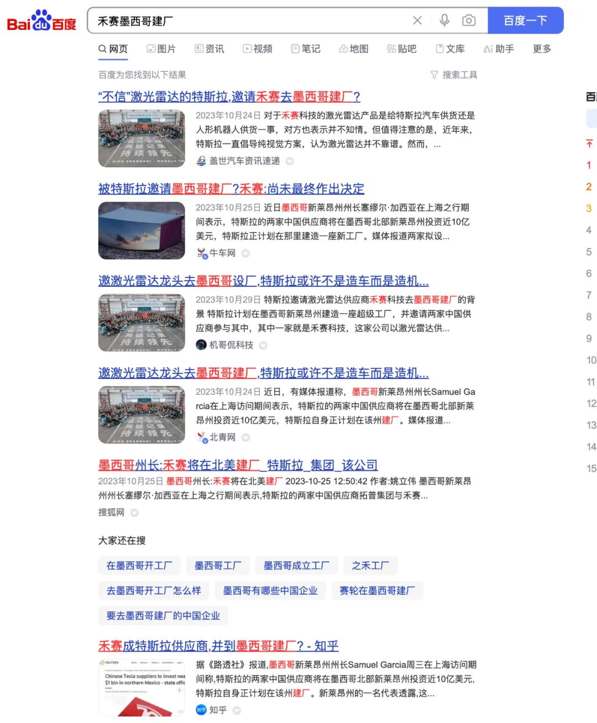Image resolution: width=597 pixels, height=723 pixels.
Task: Click the 机哥侃科技 source avatar icon
Action: [x=201, y=345]
